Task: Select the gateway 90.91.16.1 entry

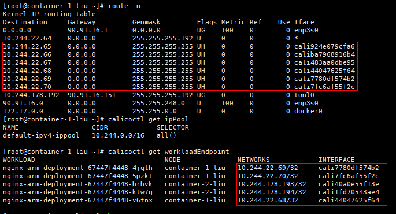Action: [88, 30]
